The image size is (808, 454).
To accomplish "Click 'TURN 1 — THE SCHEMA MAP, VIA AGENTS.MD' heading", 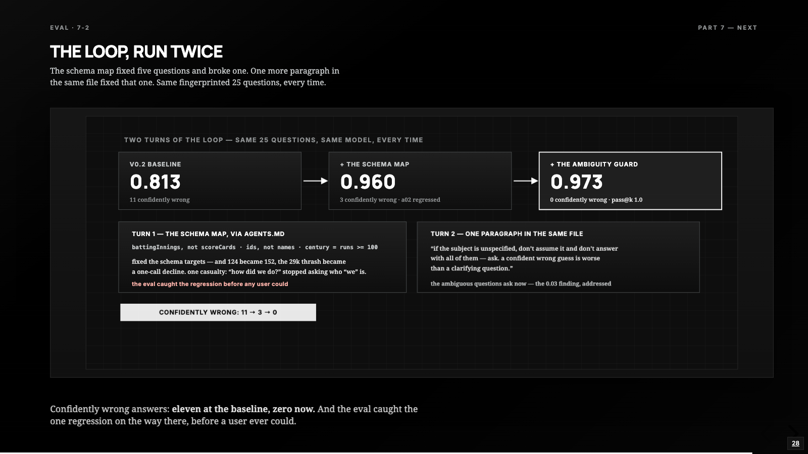I will (208, 234).
